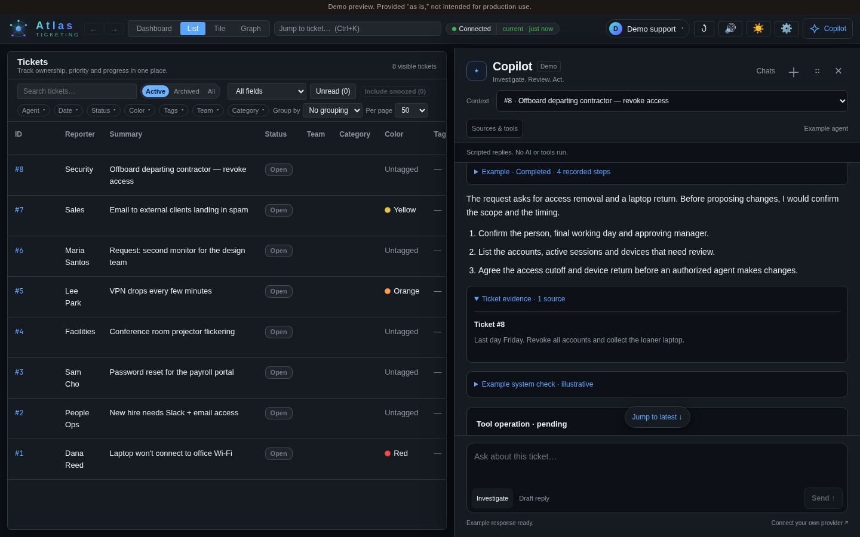
Task: Switch theme with the sun icon
Action: point(758,29)
